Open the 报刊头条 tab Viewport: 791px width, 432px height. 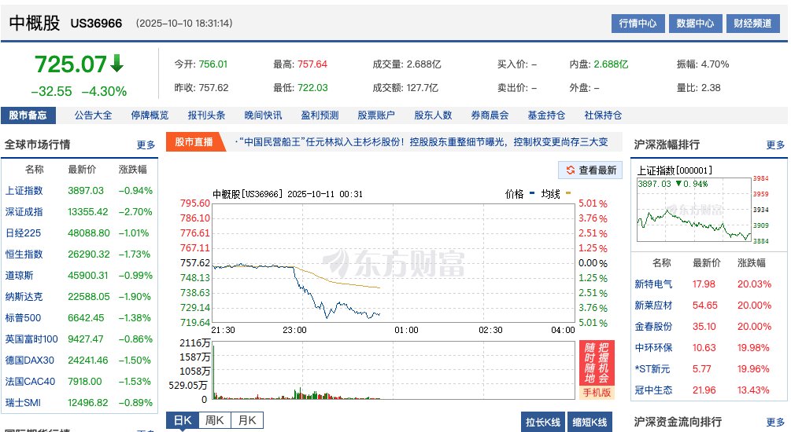click(x=206, y=115)
